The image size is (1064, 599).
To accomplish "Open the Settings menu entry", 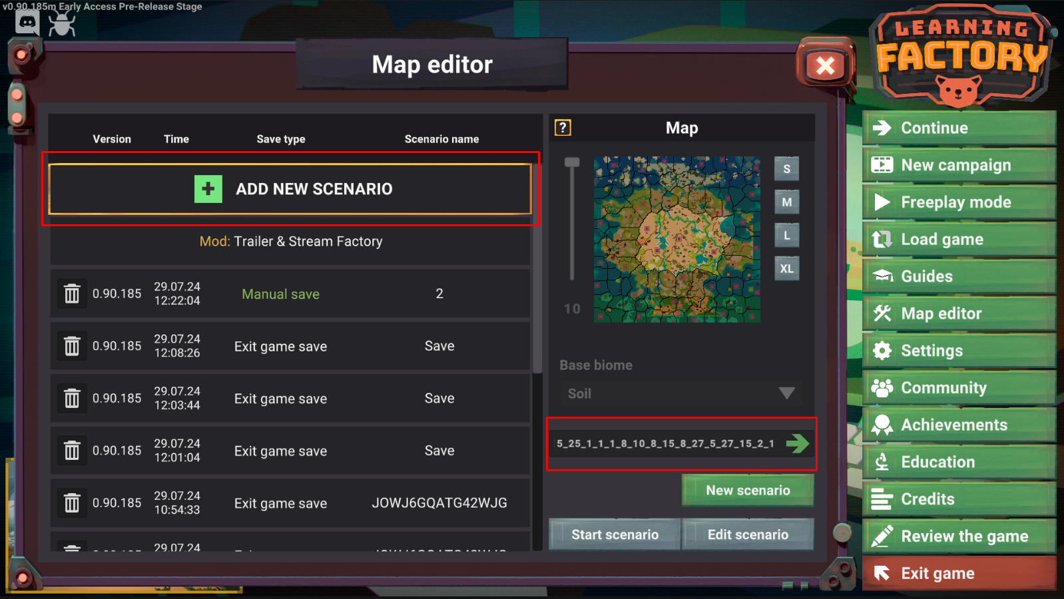I will point(959,351).
